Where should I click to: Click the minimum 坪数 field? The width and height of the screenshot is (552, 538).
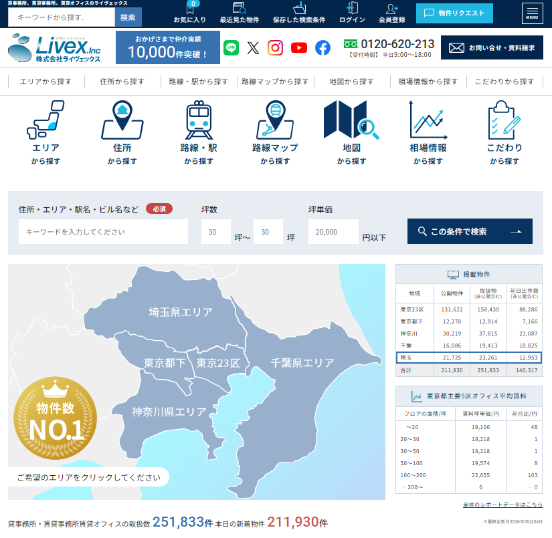pyautogui.click(x=216, y=232)
